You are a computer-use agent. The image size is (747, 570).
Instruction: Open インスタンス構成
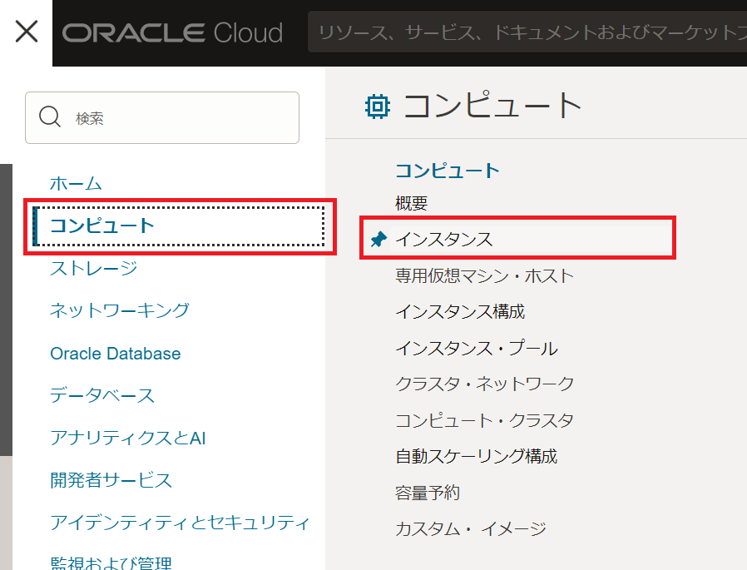click(x=460, y=312)
